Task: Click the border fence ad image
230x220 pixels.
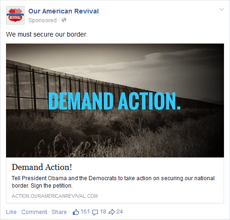Action: tap(115, 101)
